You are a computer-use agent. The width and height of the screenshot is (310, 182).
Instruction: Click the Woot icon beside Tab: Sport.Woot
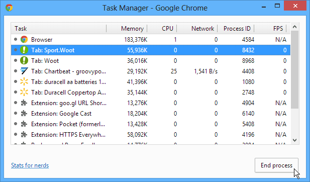coord(24,50)
